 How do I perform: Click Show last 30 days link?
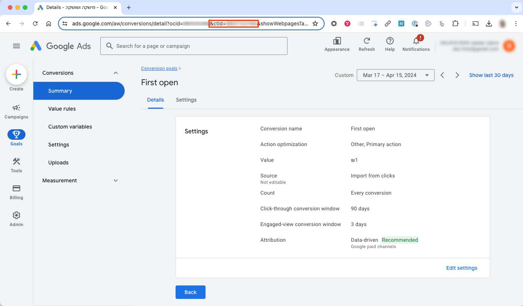click(x=491, y=75)
